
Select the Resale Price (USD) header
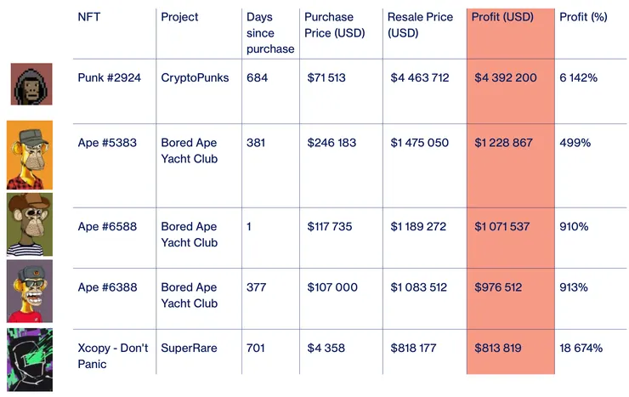[x=418, y=25]
